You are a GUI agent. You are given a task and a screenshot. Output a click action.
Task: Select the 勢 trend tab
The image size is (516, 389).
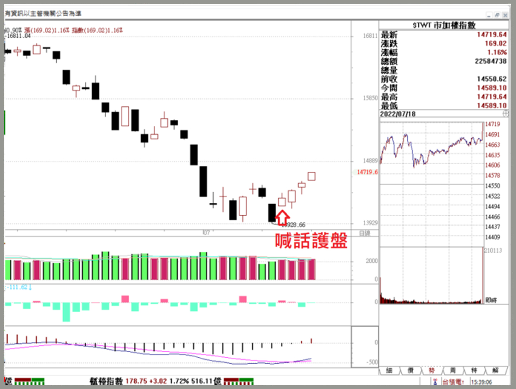pos(432,370)
